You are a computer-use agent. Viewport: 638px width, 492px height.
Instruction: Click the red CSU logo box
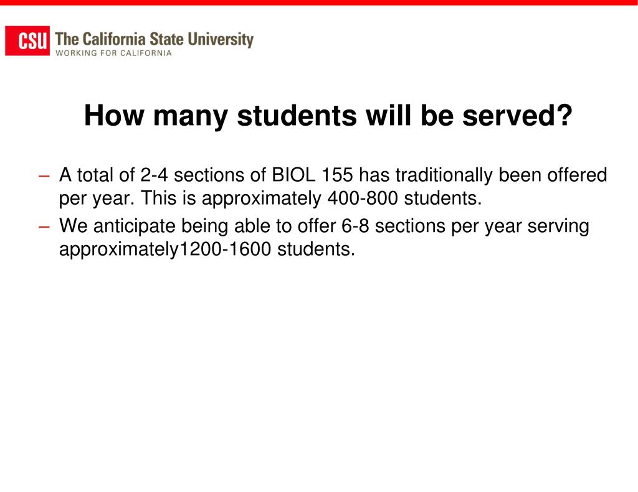point(27,40)
